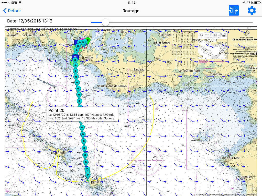
Task: Open the blue routing directions icon
Action: pos(234,10)
